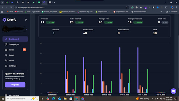179x101 pixels.
Task: Open File Explorer from taskbar
Action: [65, 99]
